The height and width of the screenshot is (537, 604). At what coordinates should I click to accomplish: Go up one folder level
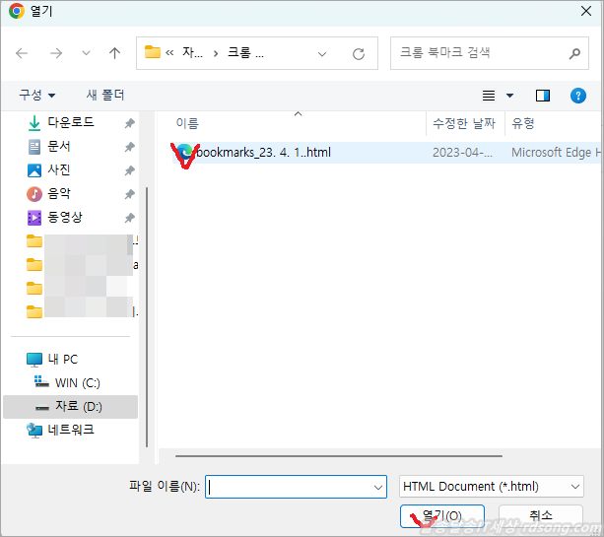114,53
